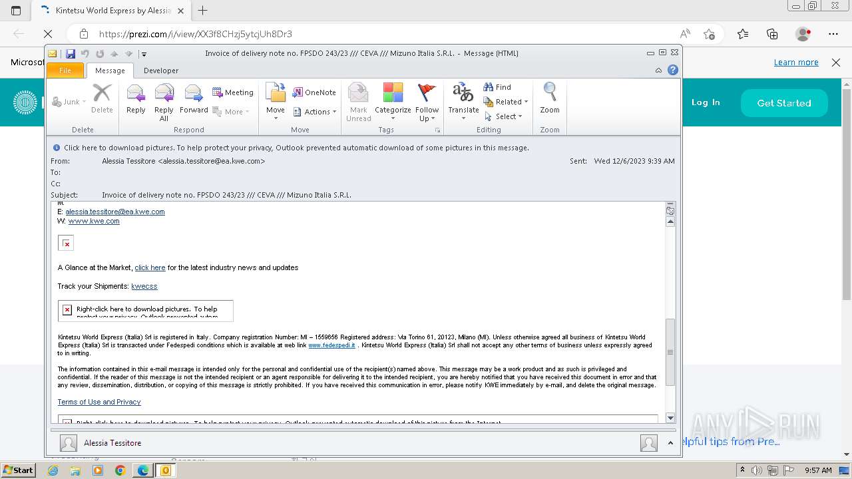The image size is (852, 479).
Task: Stop page loading with X button in Edge
Action: 48,34
